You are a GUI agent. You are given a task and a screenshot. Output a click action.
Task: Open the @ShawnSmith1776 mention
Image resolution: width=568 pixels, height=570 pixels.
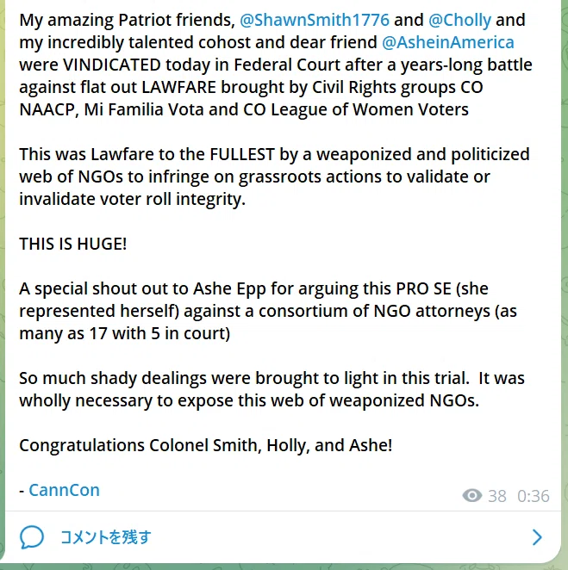click(x=315, y=20)
